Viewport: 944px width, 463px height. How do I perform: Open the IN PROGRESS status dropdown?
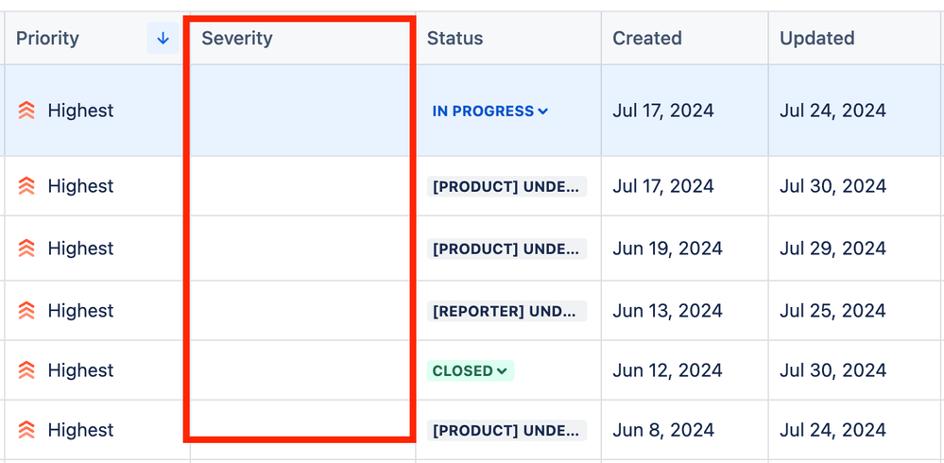490,111
